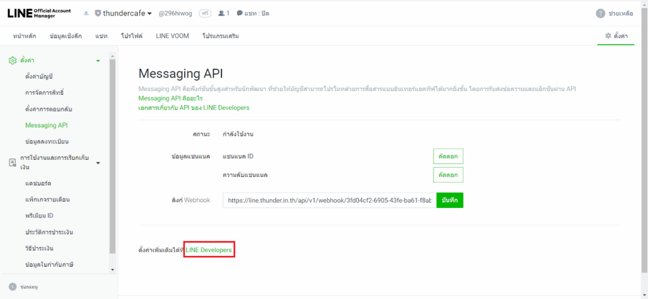This screenshot has height=299, width=648.
Task: Click the friends count icon
Action: (221, 13)
